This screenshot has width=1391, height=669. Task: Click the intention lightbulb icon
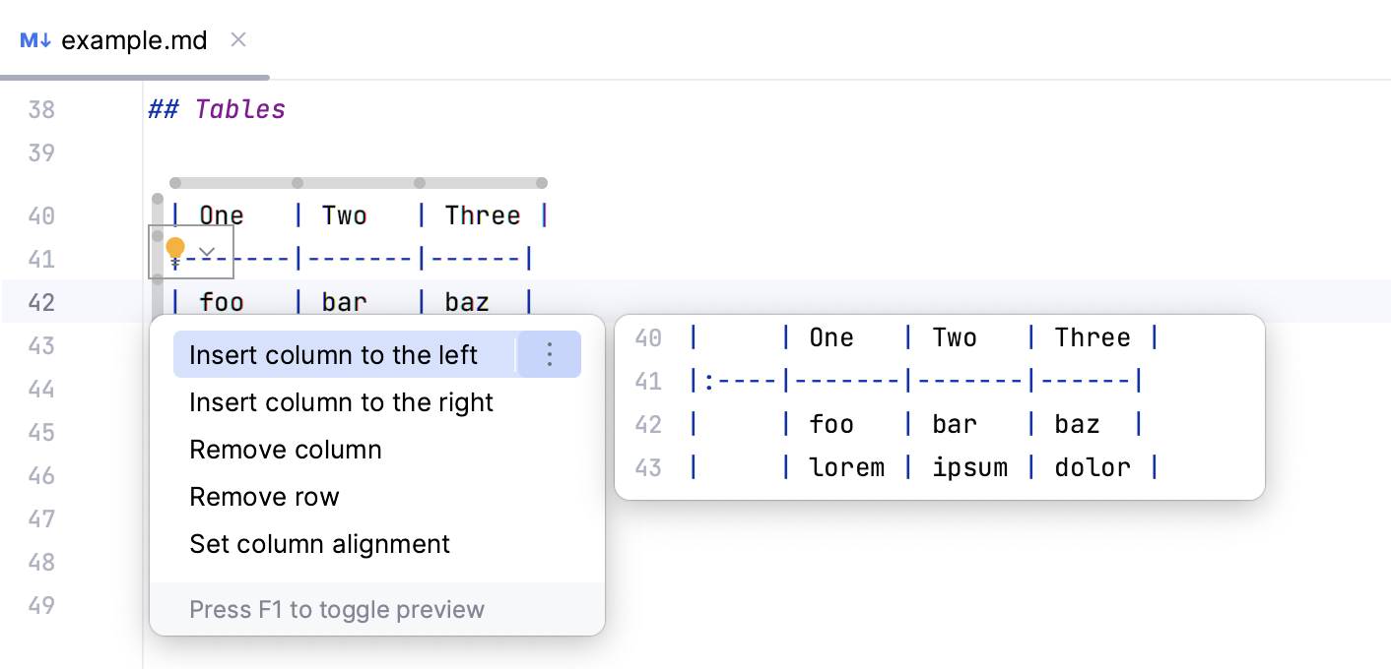pyautogui.click(x=176, y=247)
